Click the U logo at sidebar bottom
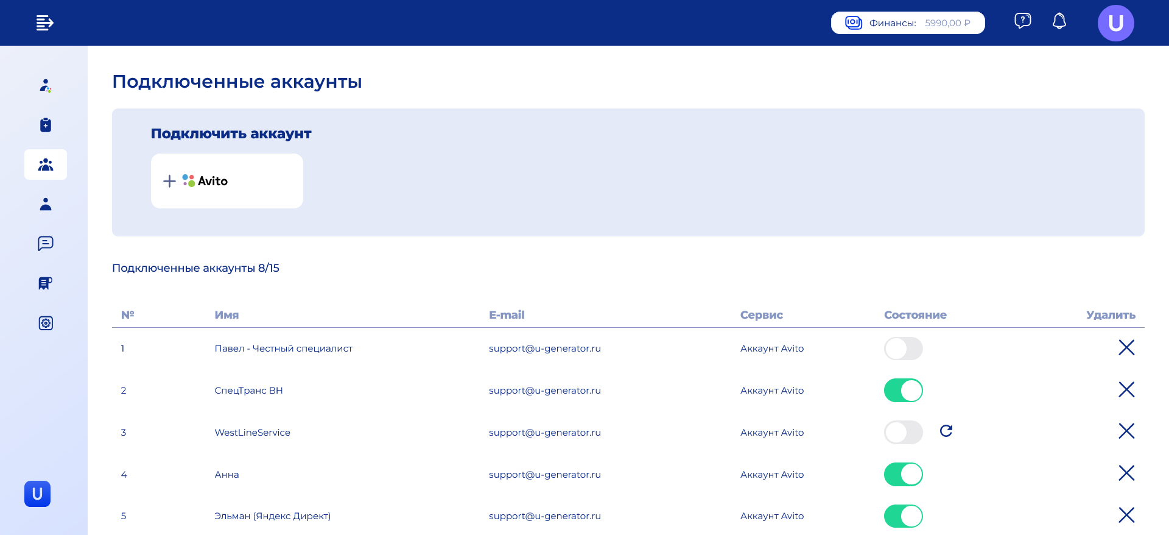 [x=37, y=494]
